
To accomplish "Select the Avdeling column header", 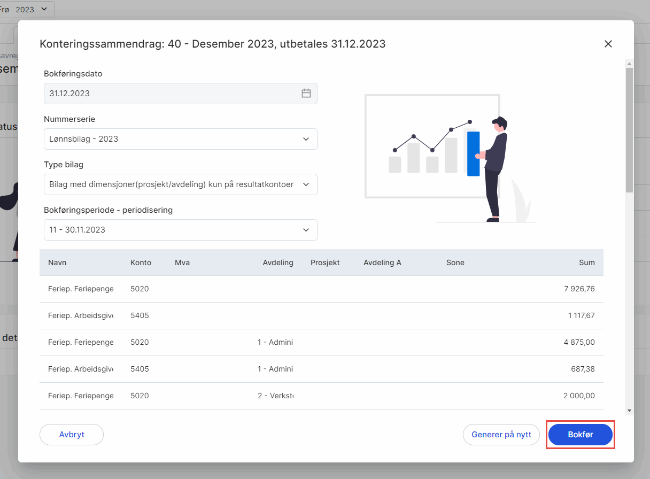I will pyautogui.click(x=277, y=262).
